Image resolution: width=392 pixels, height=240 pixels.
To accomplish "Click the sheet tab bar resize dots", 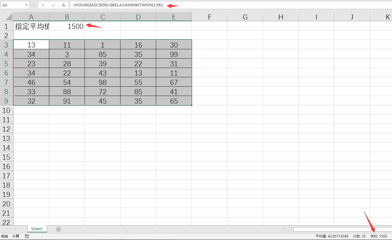I will tap(285, 229).
